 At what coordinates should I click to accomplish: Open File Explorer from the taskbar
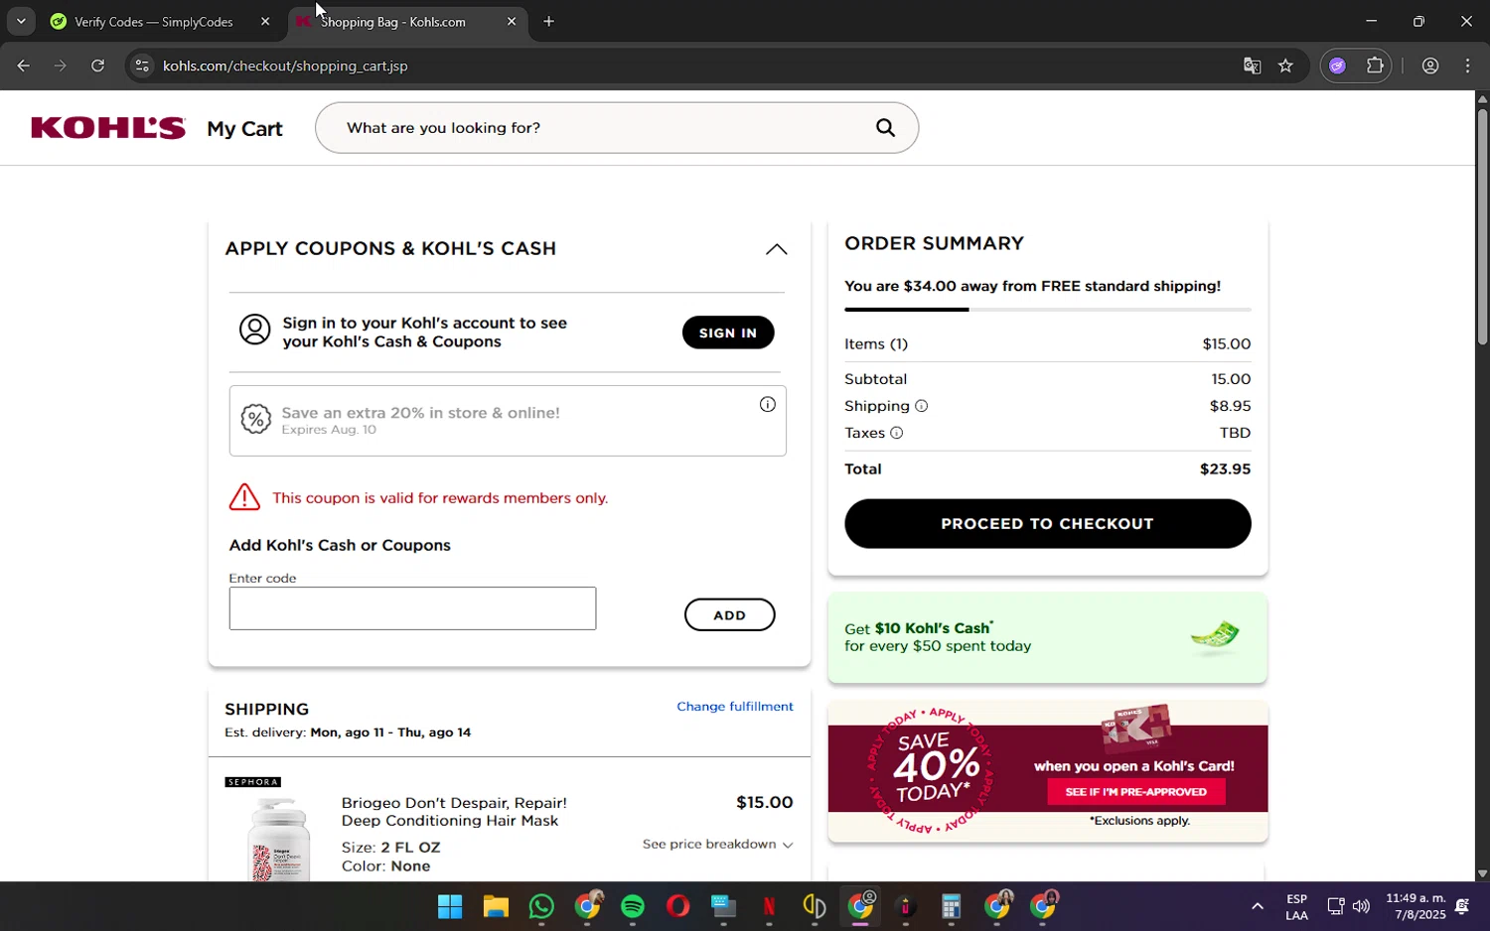[496, 906]
